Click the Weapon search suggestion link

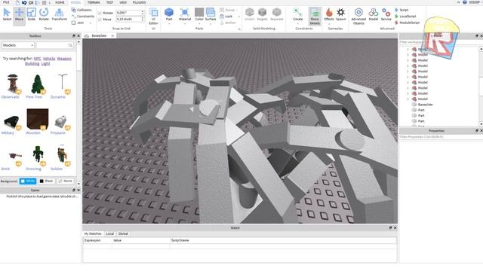click(x=64, y=59)
